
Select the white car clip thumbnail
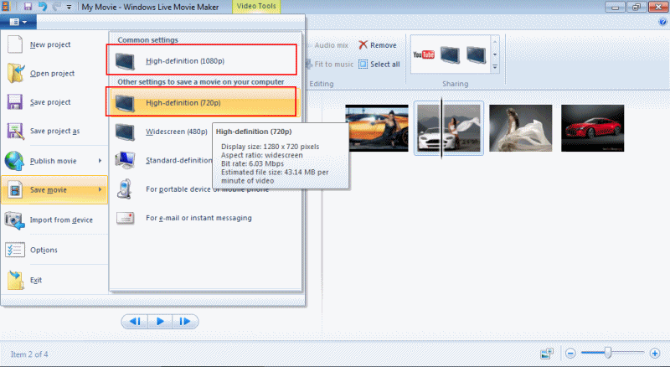[x=449, y=128]
